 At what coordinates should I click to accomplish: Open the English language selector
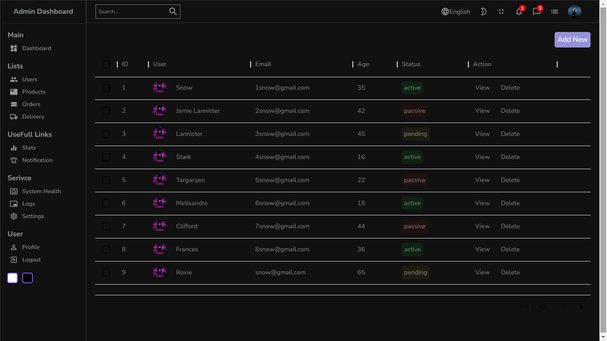pyautogui.click(x=455, y=12)
